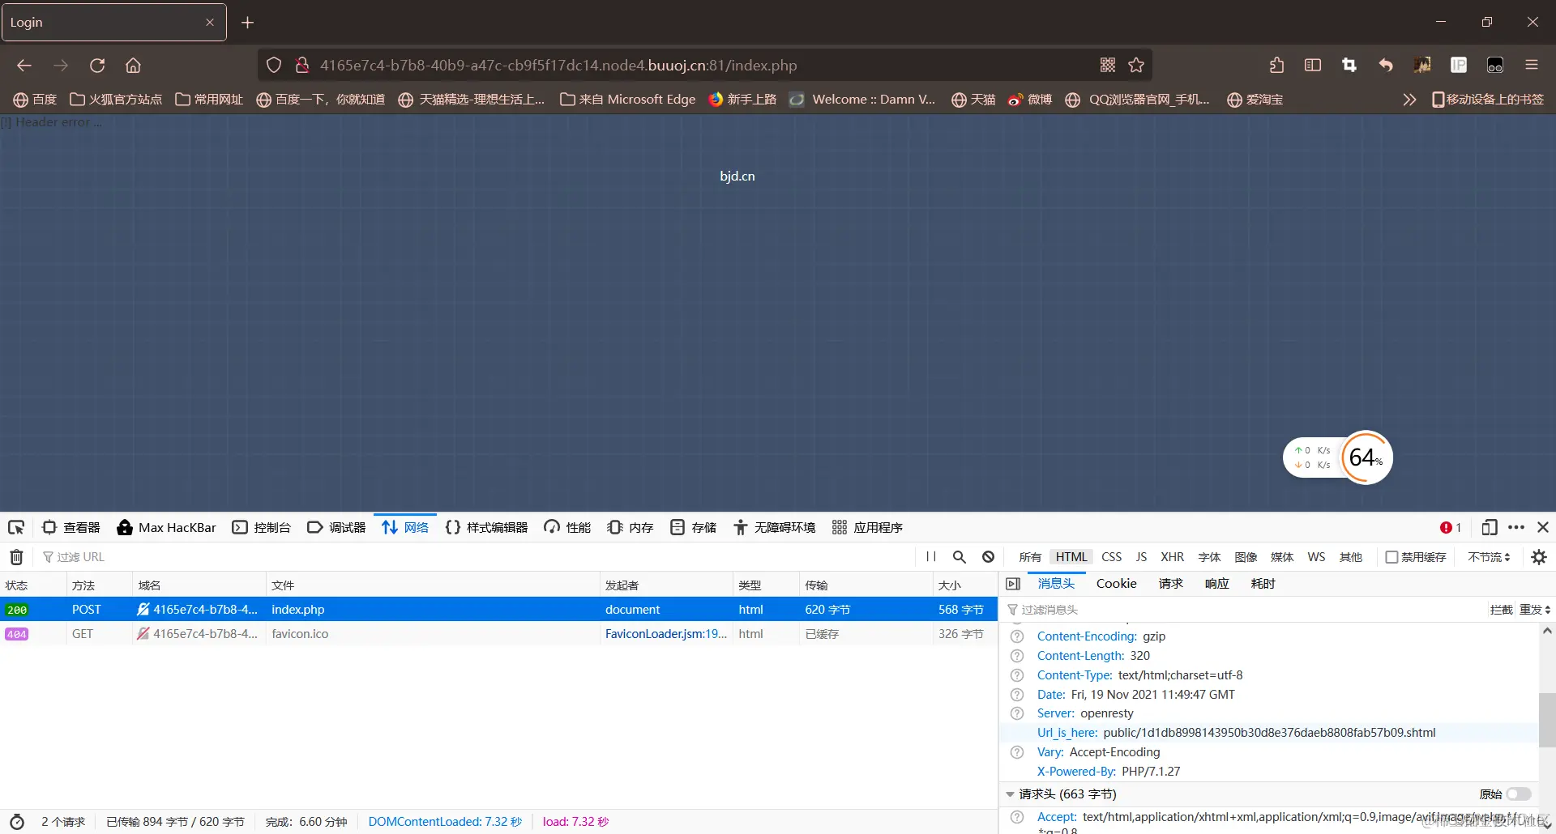Open the screenshot crop tool
1556x834 pixels.
1349,66
